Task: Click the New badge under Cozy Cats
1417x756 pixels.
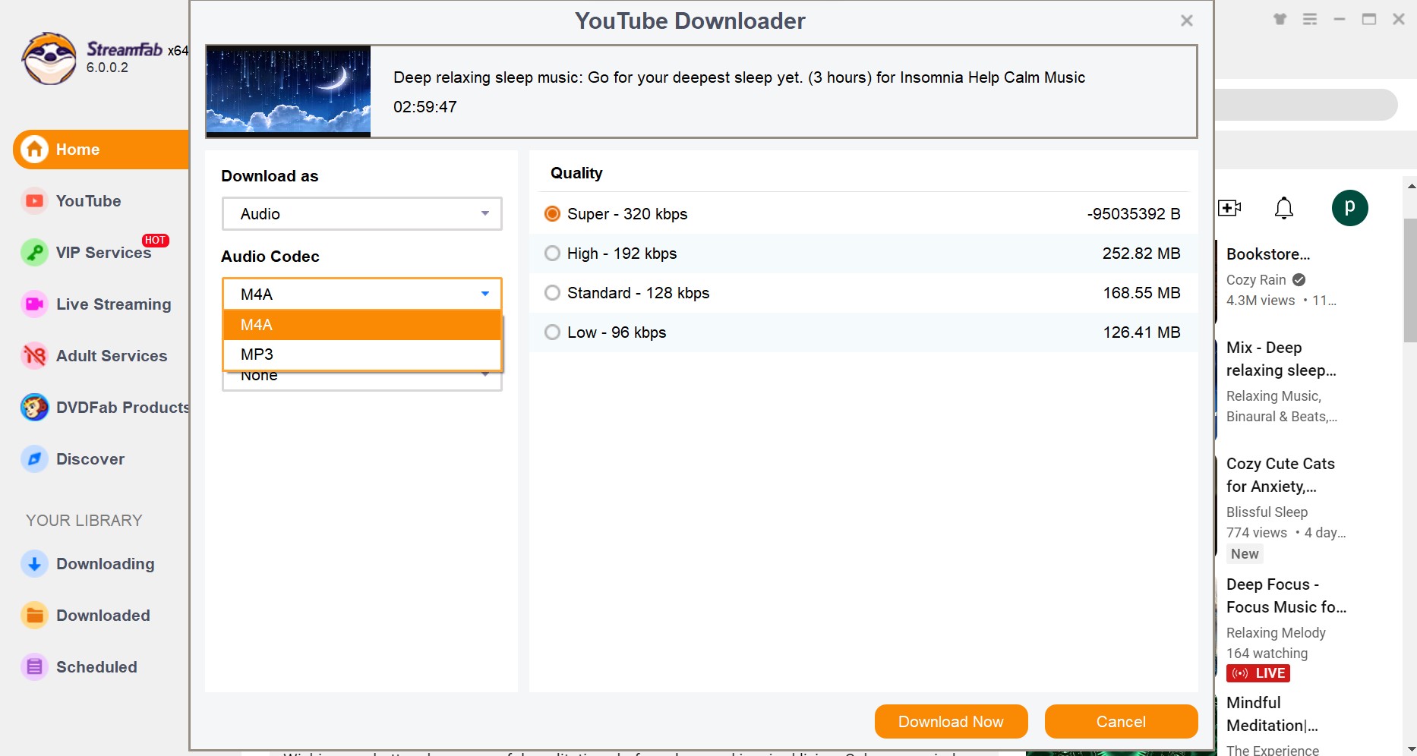Action: click(1245, 554)
